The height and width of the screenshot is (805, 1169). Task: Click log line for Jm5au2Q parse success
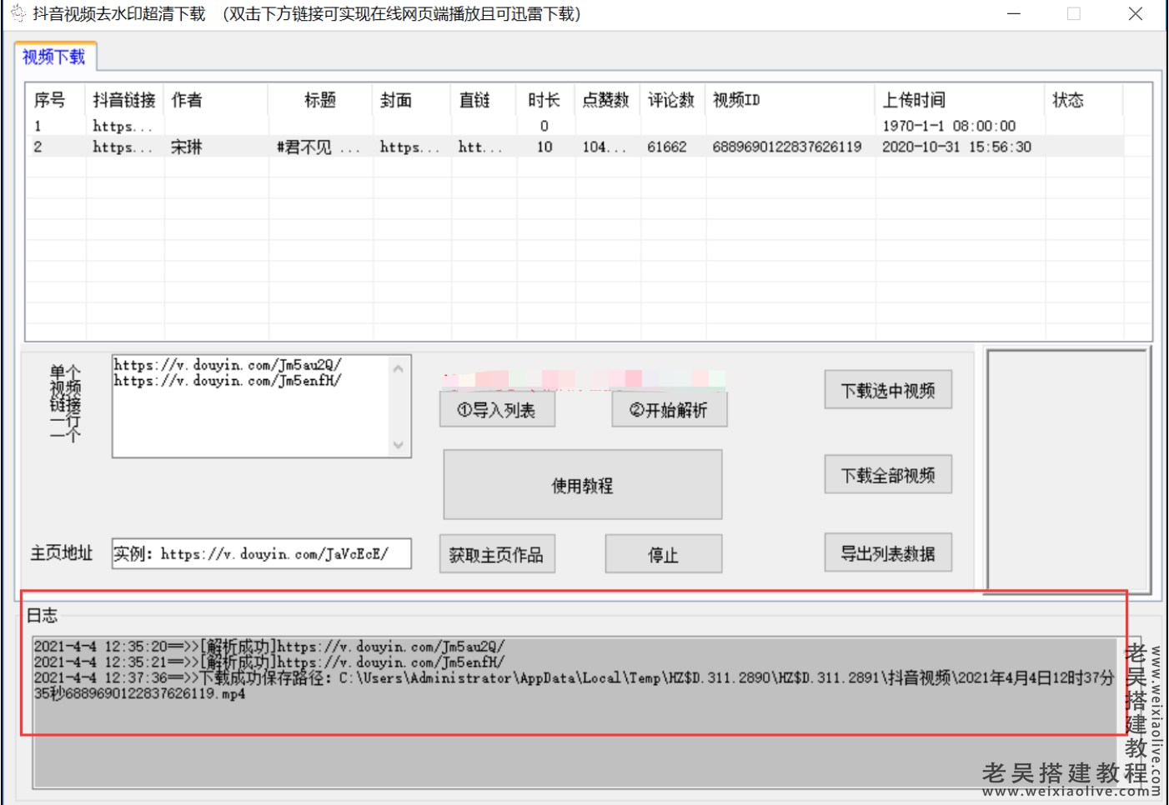[x=269, y=647]
